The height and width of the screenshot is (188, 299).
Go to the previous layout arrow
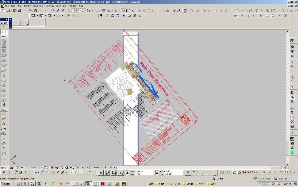[x=87, y=168]
